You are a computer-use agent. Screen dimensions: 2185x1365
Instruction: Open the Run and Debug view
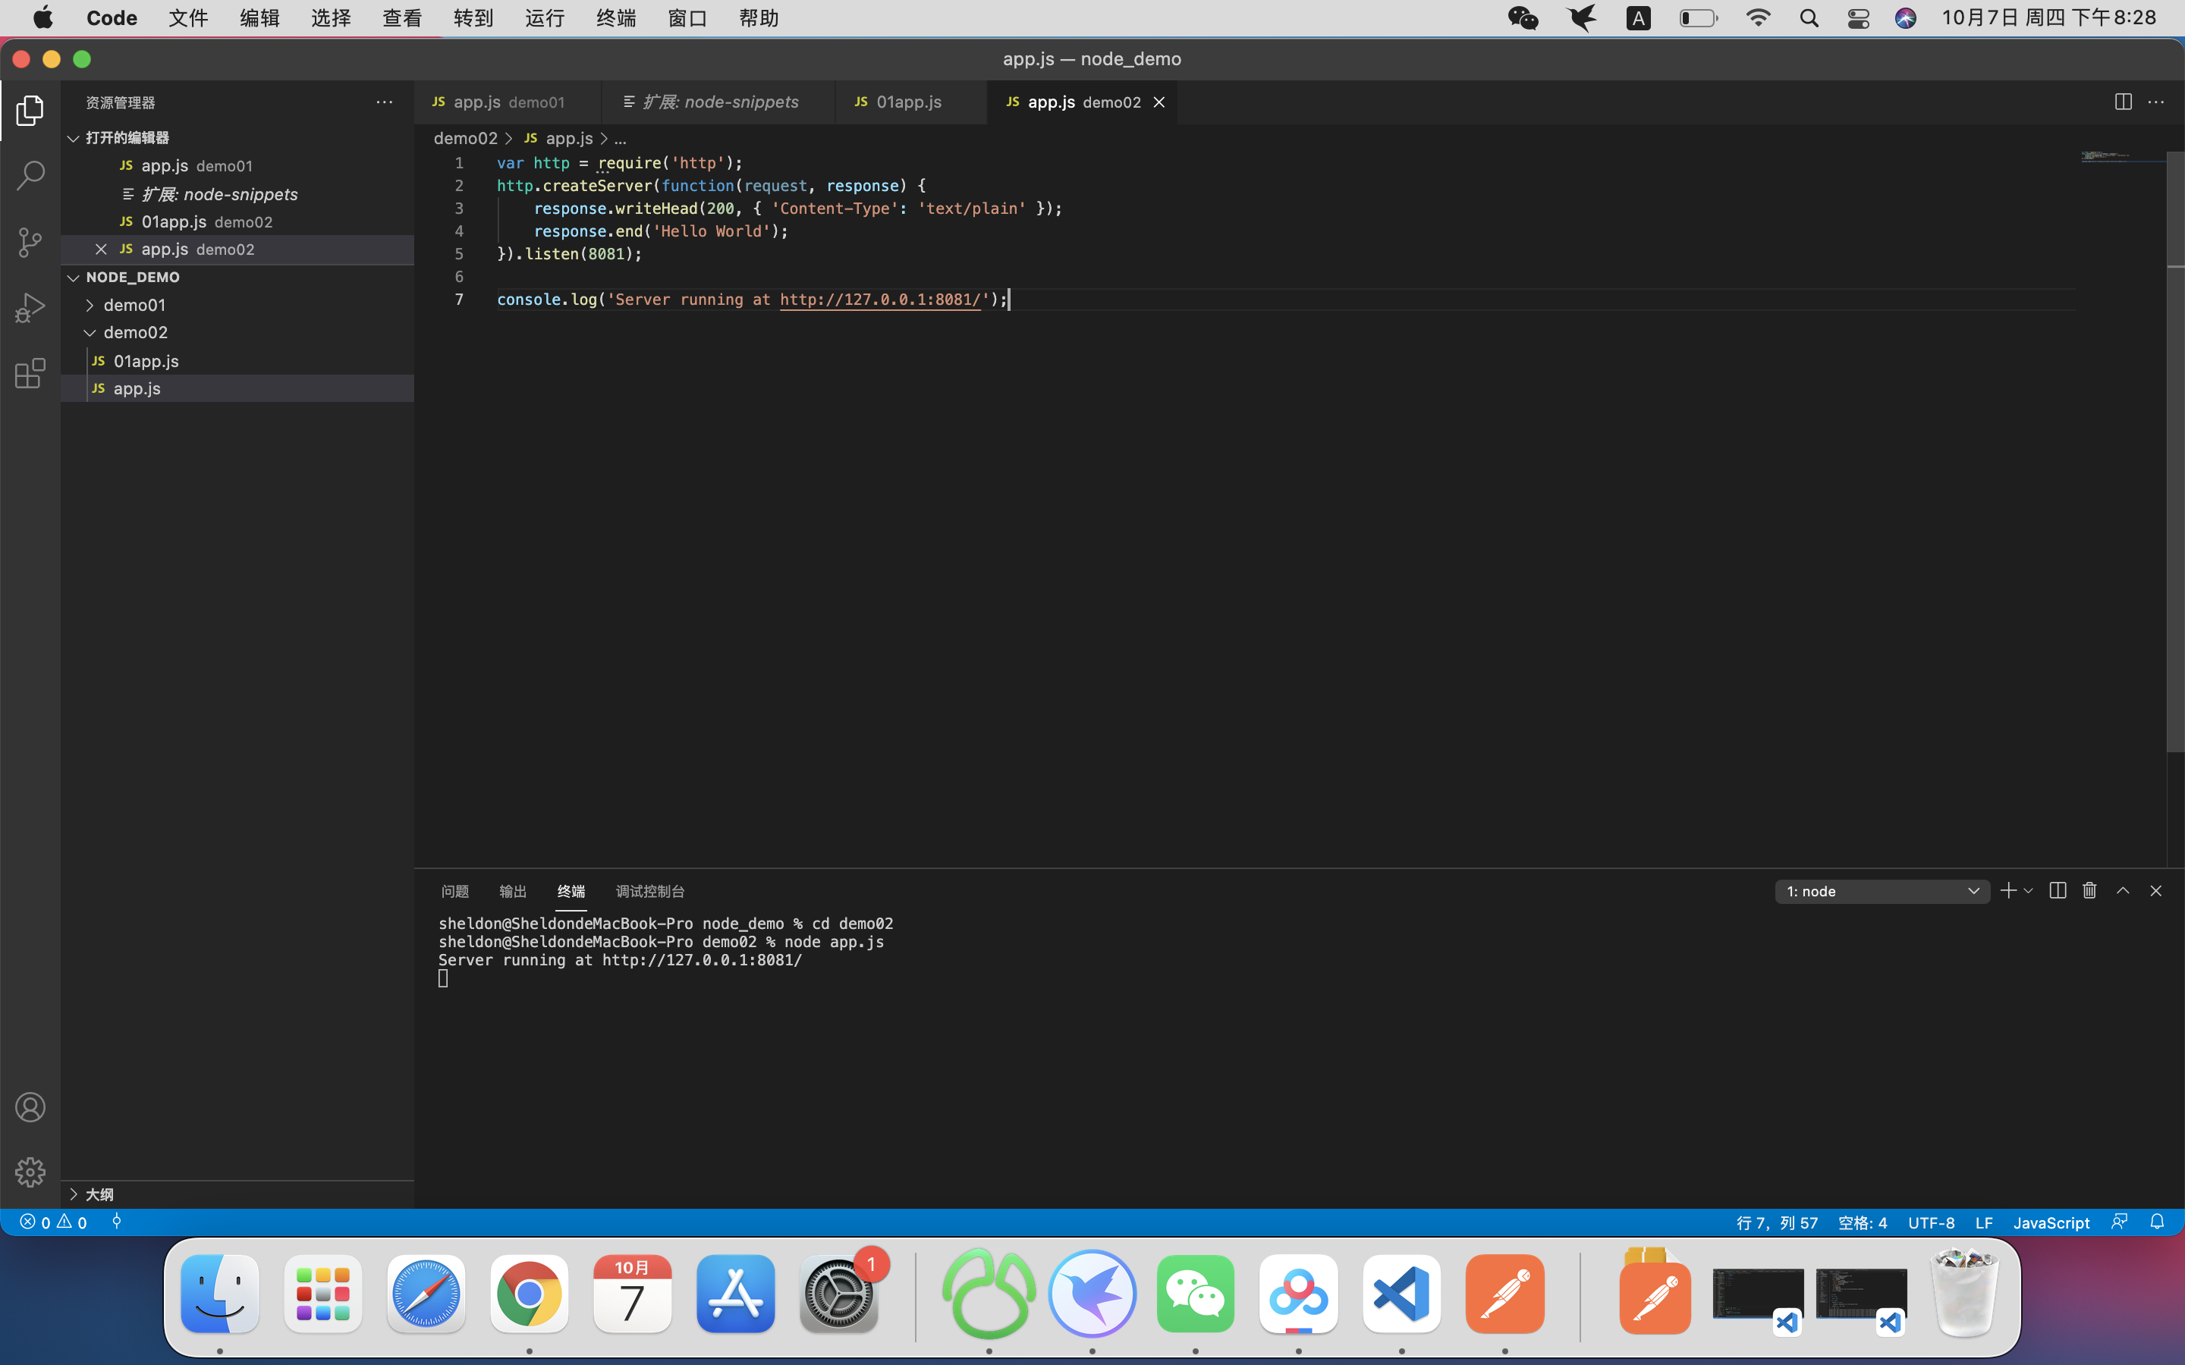point(30,308)
